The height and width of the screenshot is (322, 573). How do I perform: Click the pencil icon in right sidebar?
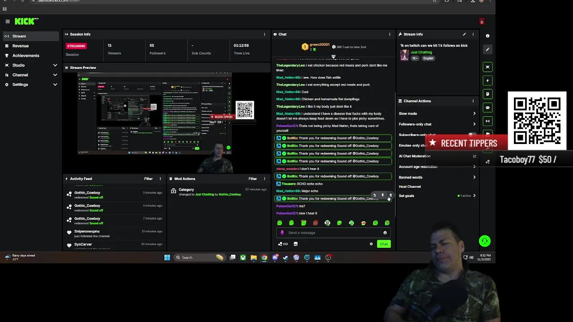pos(487,49)
